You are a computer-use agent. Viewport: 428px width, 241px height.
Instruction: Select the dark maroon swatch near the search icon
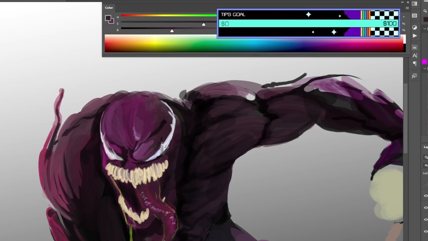tap(426, 20)
